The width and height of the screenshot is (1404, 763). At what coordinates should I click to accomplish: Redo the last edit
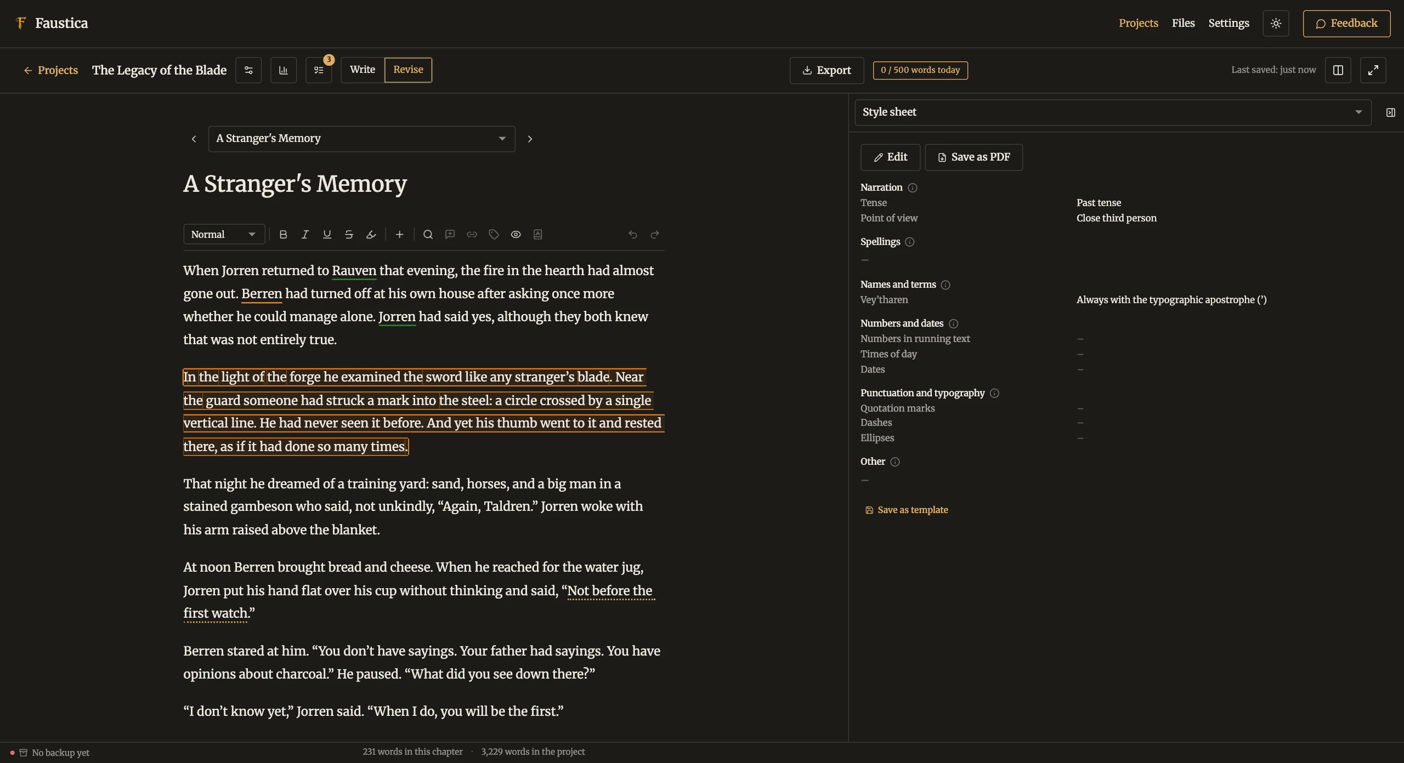654,235
